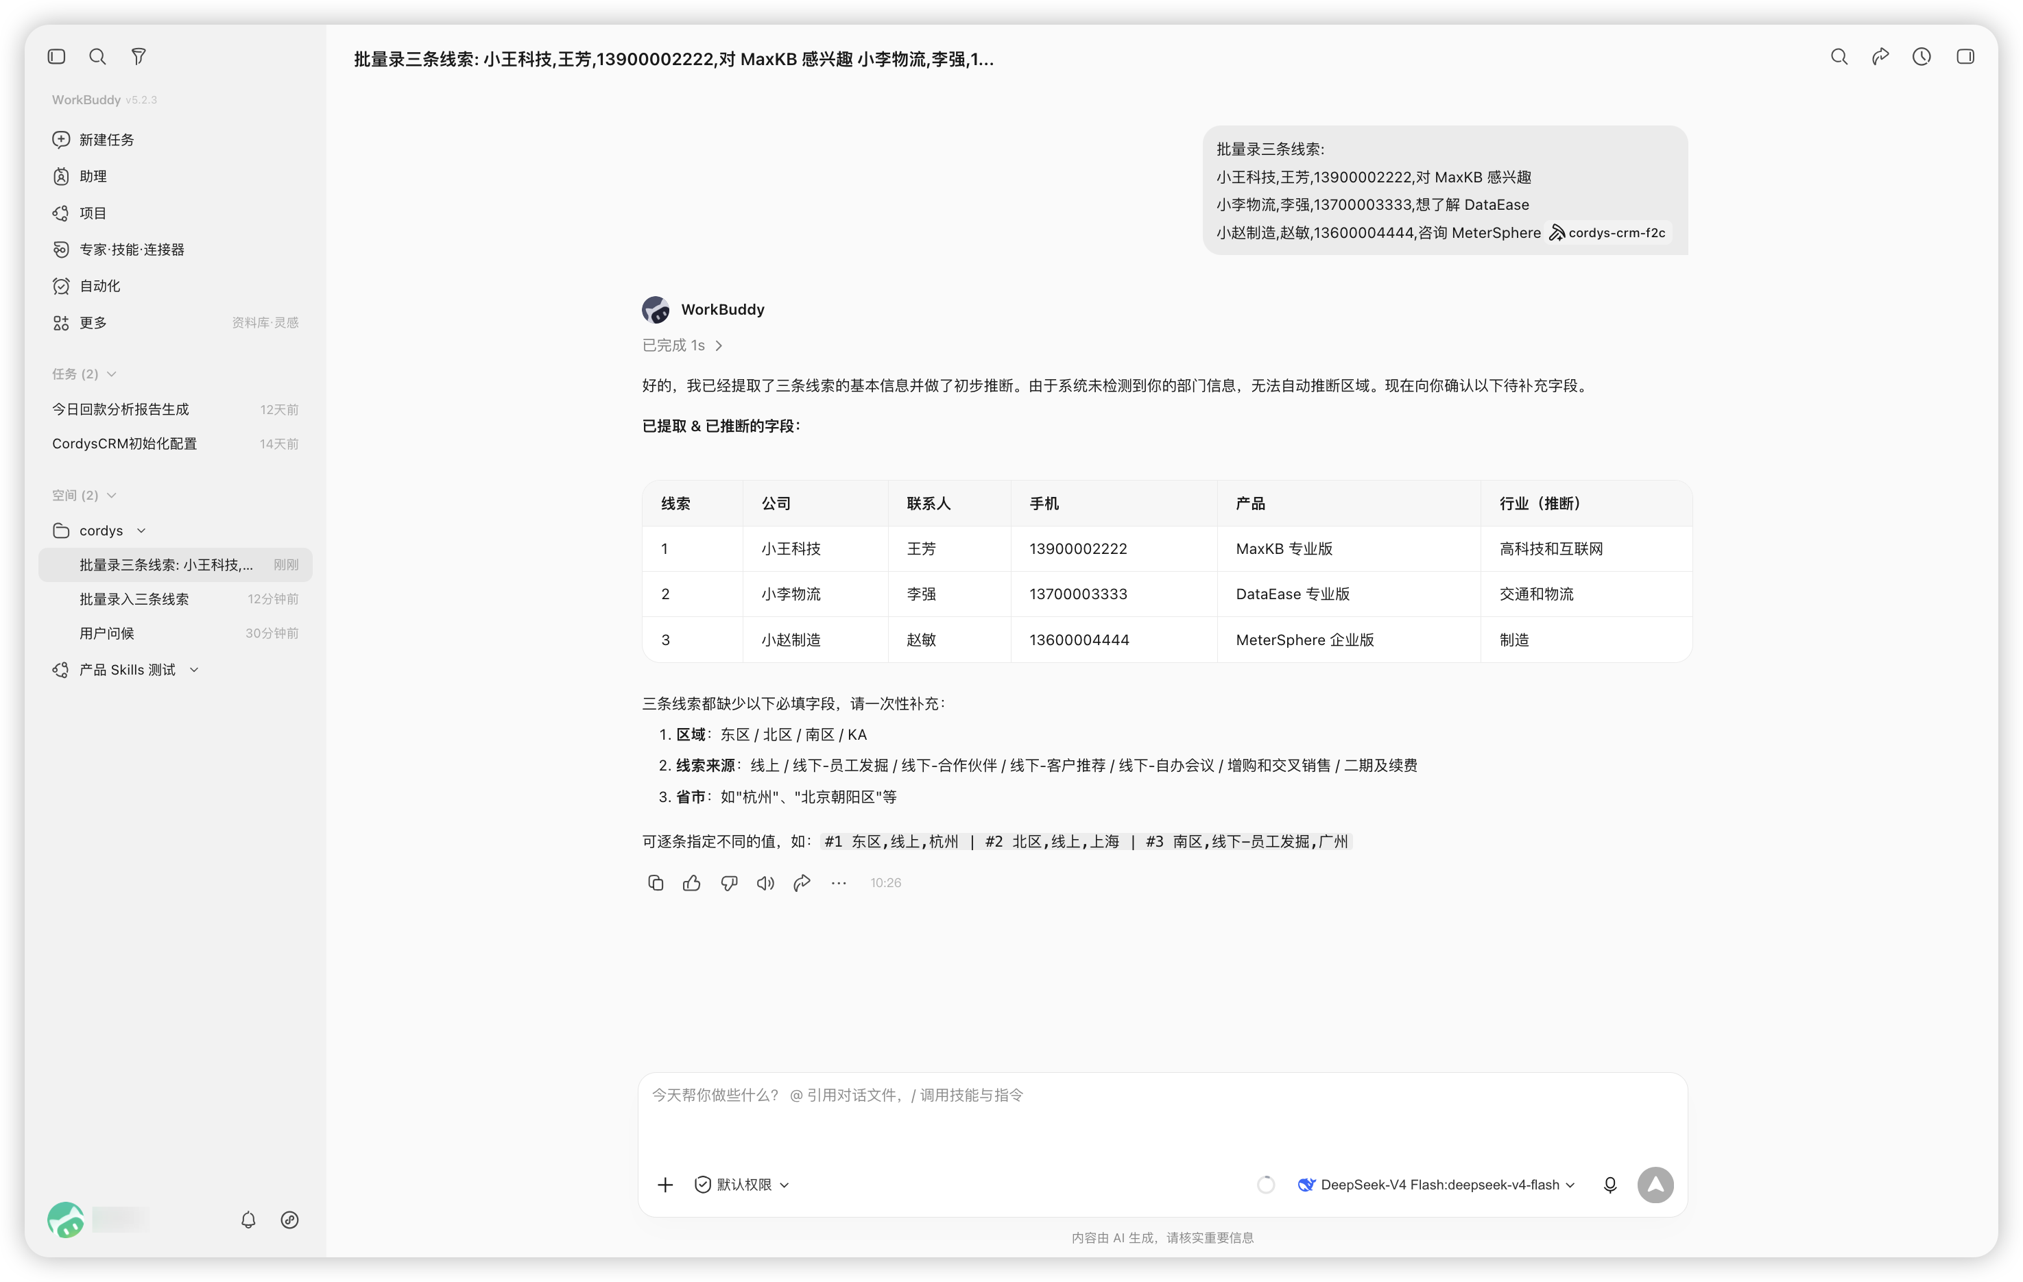Open sidebar search icon
Image resolution: width=2023 pixels, height=1282 pixels.
click(97, 56)
